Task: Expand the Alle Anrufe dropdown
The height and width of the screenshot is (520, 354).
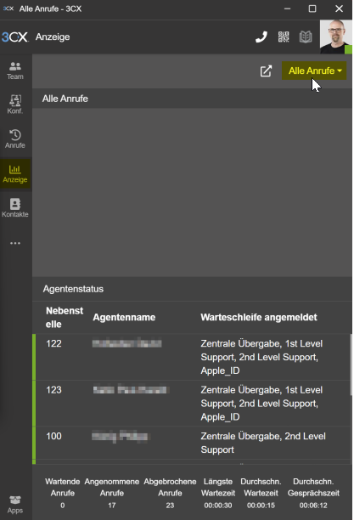Action: point(314,71)
